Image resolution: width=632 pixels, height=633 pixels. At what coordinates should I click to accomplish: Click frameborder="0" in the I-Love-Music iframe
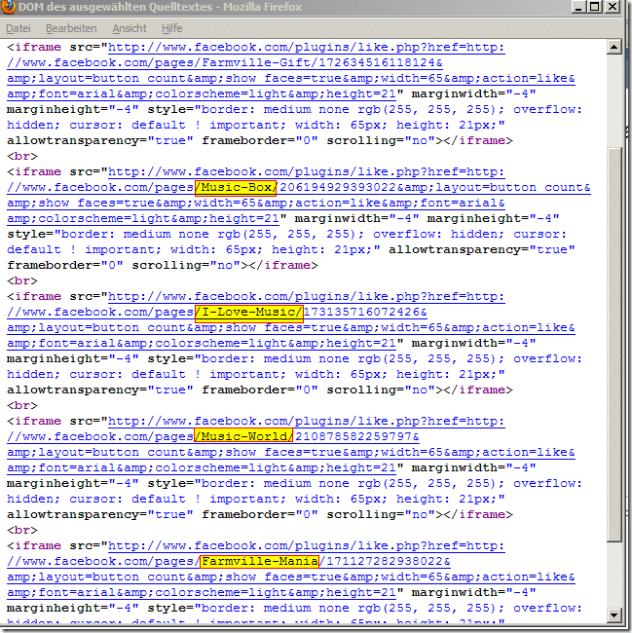(x=260, y=390)
